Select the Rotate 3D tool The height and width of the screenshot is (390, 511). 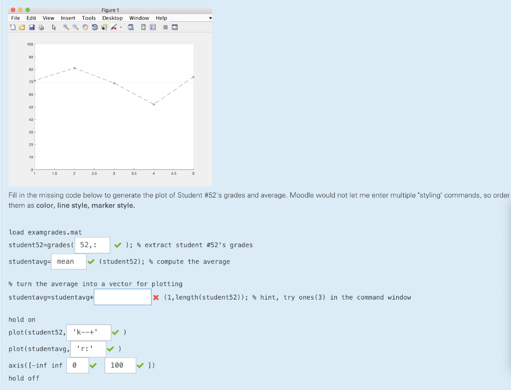click(x=94, y=27)
